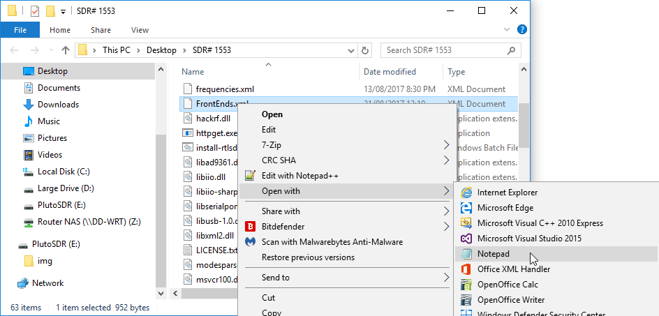Choose OpenOffice Calc icon

point(466,285)
